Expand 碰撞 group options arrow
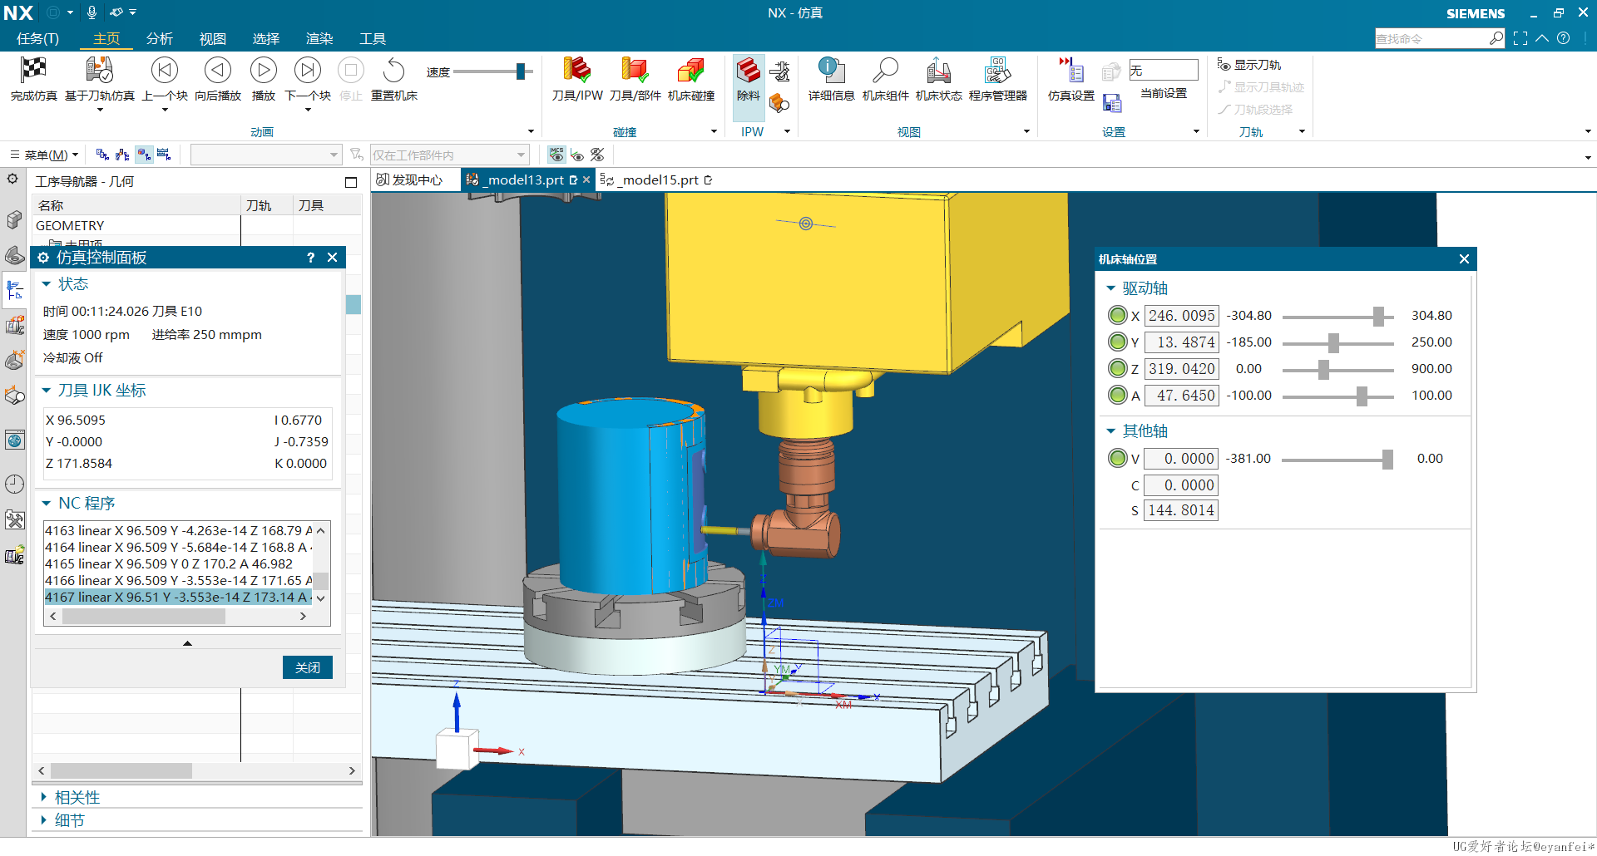 (714, 131)
